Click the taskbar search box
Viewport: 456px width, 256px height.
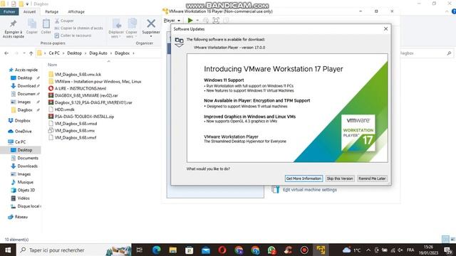(74, 250)
